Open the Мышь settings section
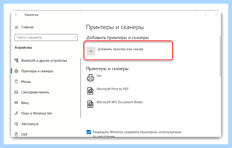 pyautogui.click(x=26, y=82)
